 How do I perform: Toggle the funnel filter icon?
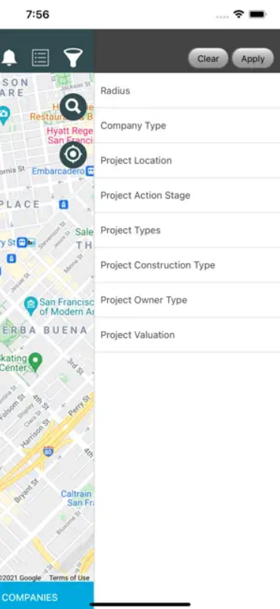[x=73, y=58]
